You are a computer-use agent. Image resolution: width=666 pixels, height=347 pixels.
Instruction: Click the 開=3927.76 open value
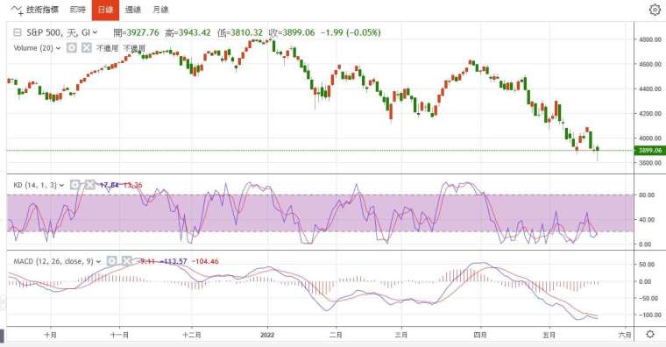tap(137, 32)
